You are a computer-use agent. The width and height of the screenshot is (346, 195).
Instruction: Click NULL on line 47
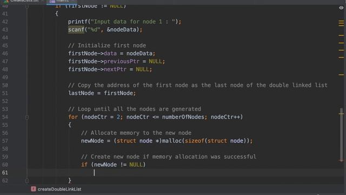[155, 61]
